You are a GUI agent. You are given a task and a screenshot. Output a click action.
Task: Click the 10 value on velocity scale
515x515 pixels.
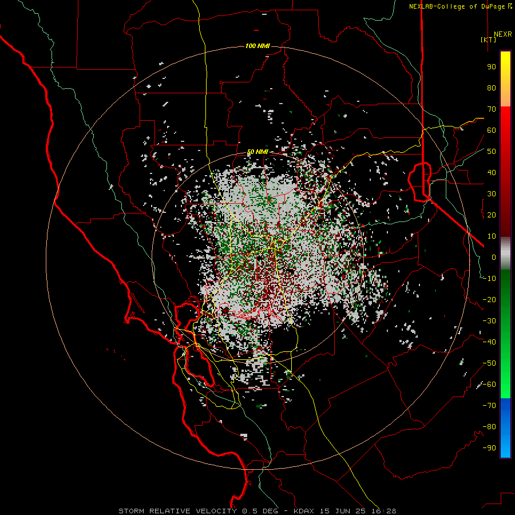point(492,236)
